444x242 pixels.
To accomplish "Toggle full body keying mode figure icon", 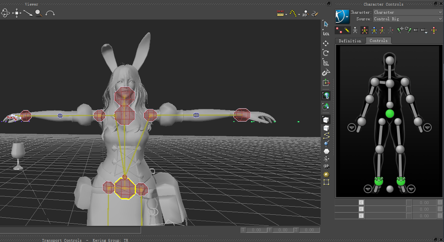I will pos(364,30).
